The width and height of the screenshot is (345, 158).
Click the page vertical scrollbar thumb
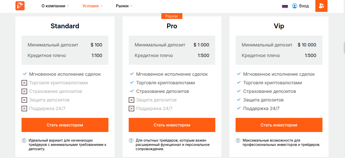click(x=344, y=48)
